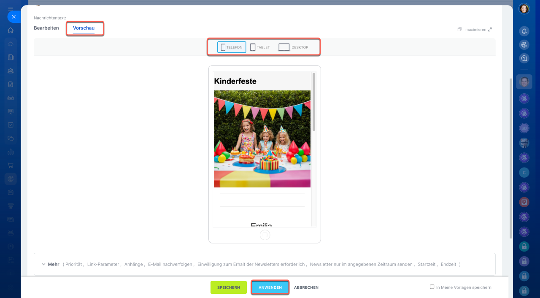Open the C contact avatar in right panel
The width and height of the screenshot is (540, 298).
click(x=524, y=172)
